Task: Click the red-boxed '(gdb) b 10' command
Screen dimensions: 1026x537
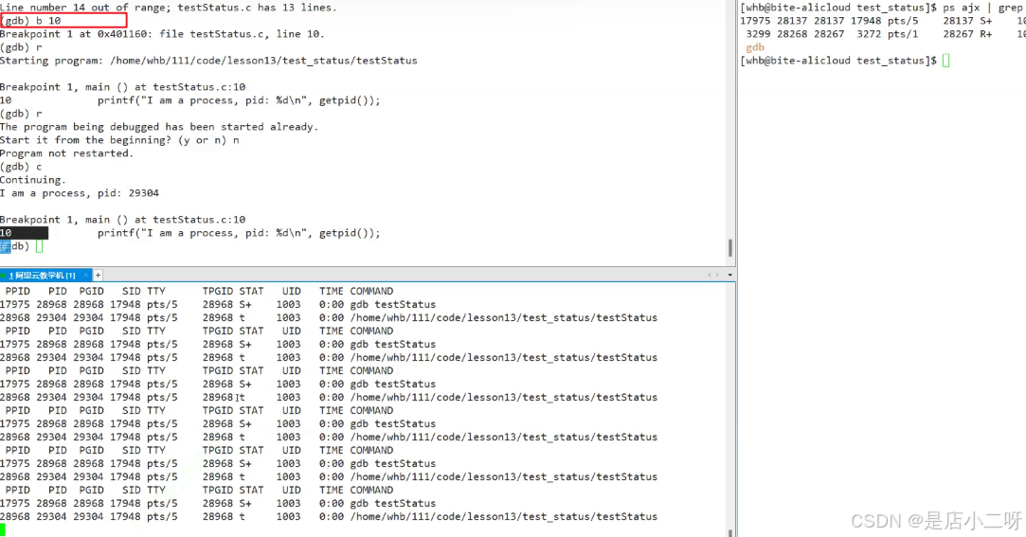Action: (x=63, y=21)
